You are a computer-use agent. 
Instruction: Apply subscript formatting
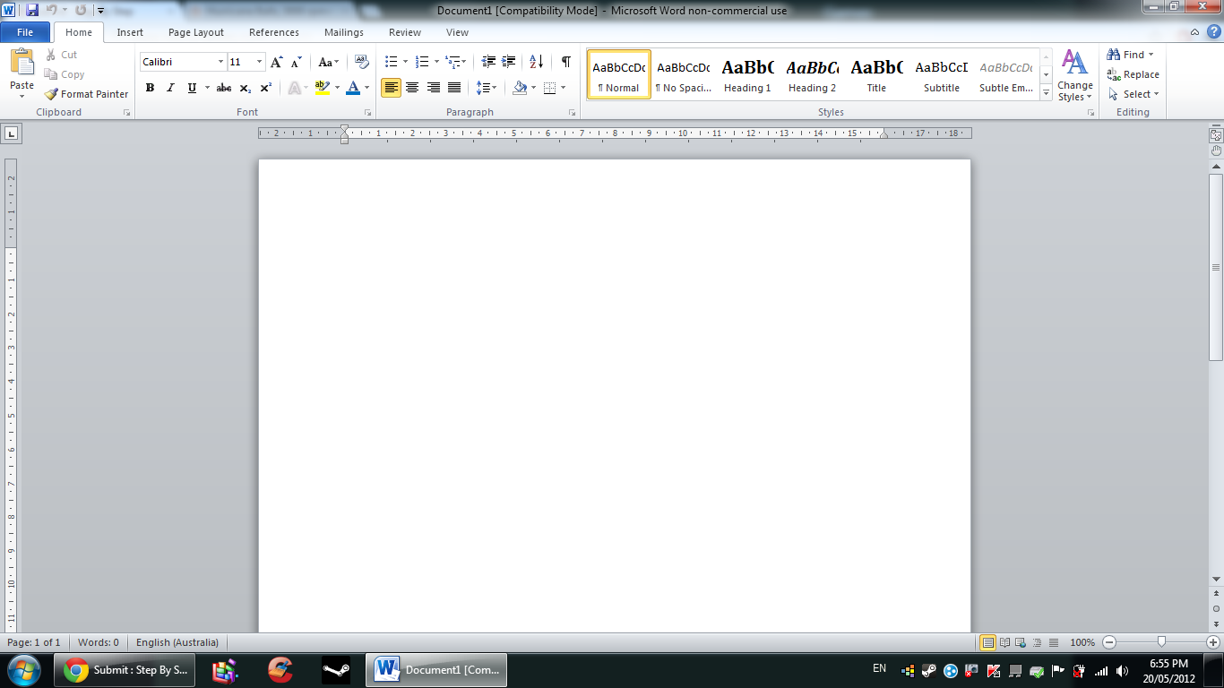[x=245, y=89]
